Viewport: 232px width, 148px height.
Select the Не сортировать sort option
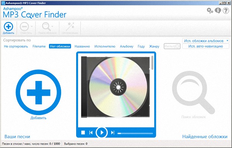point(16,46)
